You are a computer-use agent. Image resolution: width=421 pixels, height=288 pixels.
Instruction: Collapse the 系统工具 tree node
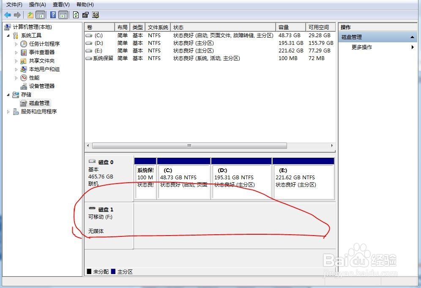(x=8, y=36)
